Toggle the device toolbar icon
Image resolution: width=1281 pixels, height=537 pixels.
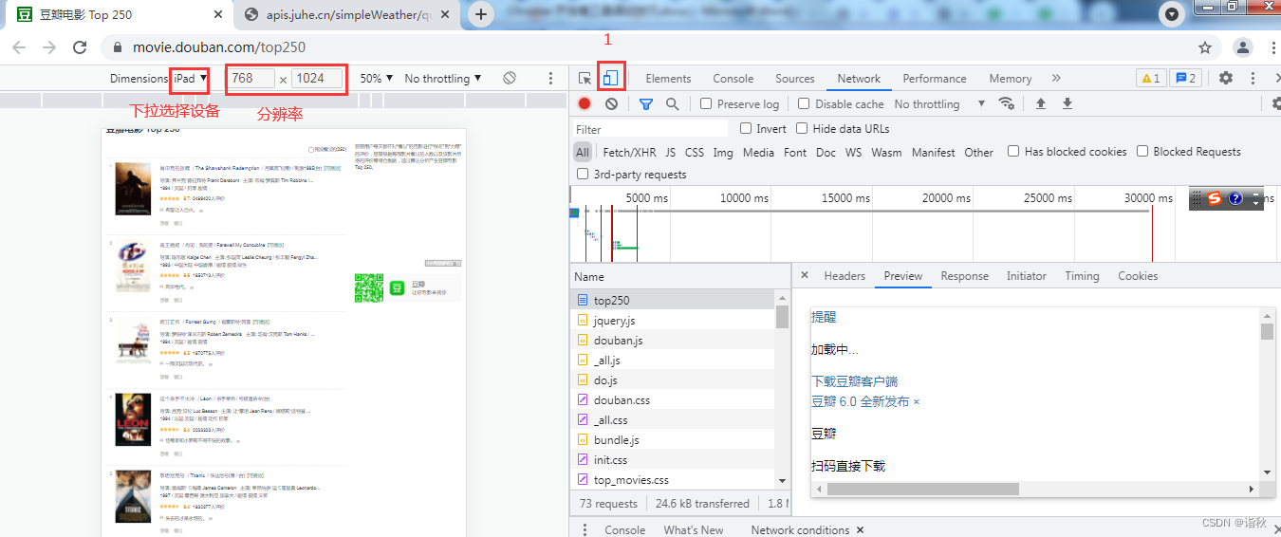point(611,78)
